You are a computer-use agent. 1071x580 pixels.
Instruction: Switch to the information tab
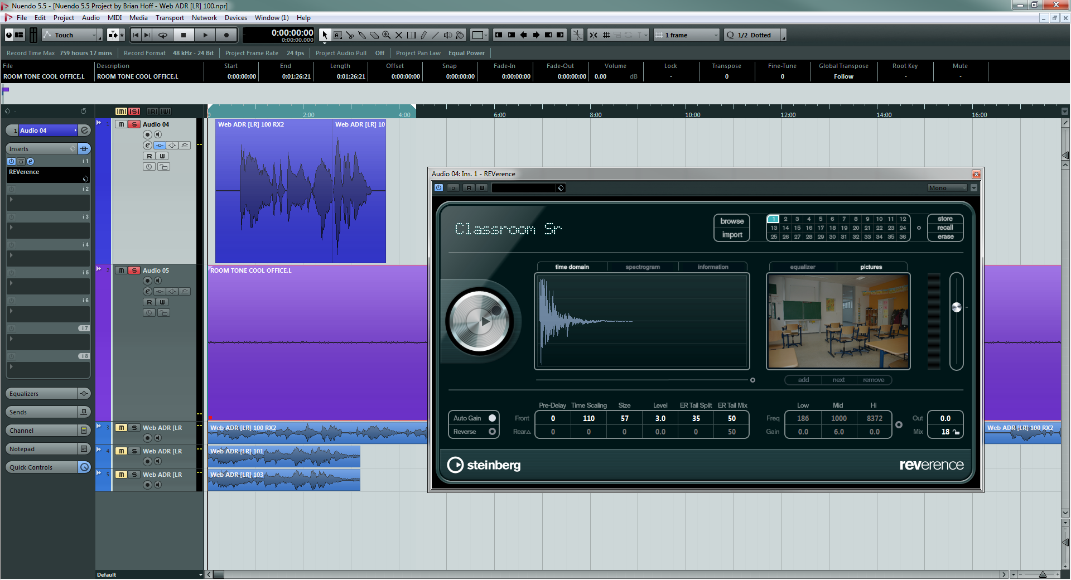pyautogui.click(x=713, y=267)
